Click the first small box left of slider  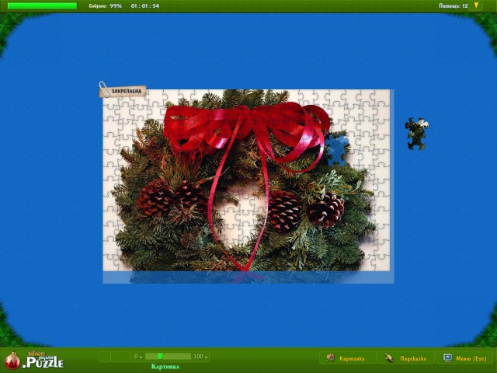pos(104,357)
